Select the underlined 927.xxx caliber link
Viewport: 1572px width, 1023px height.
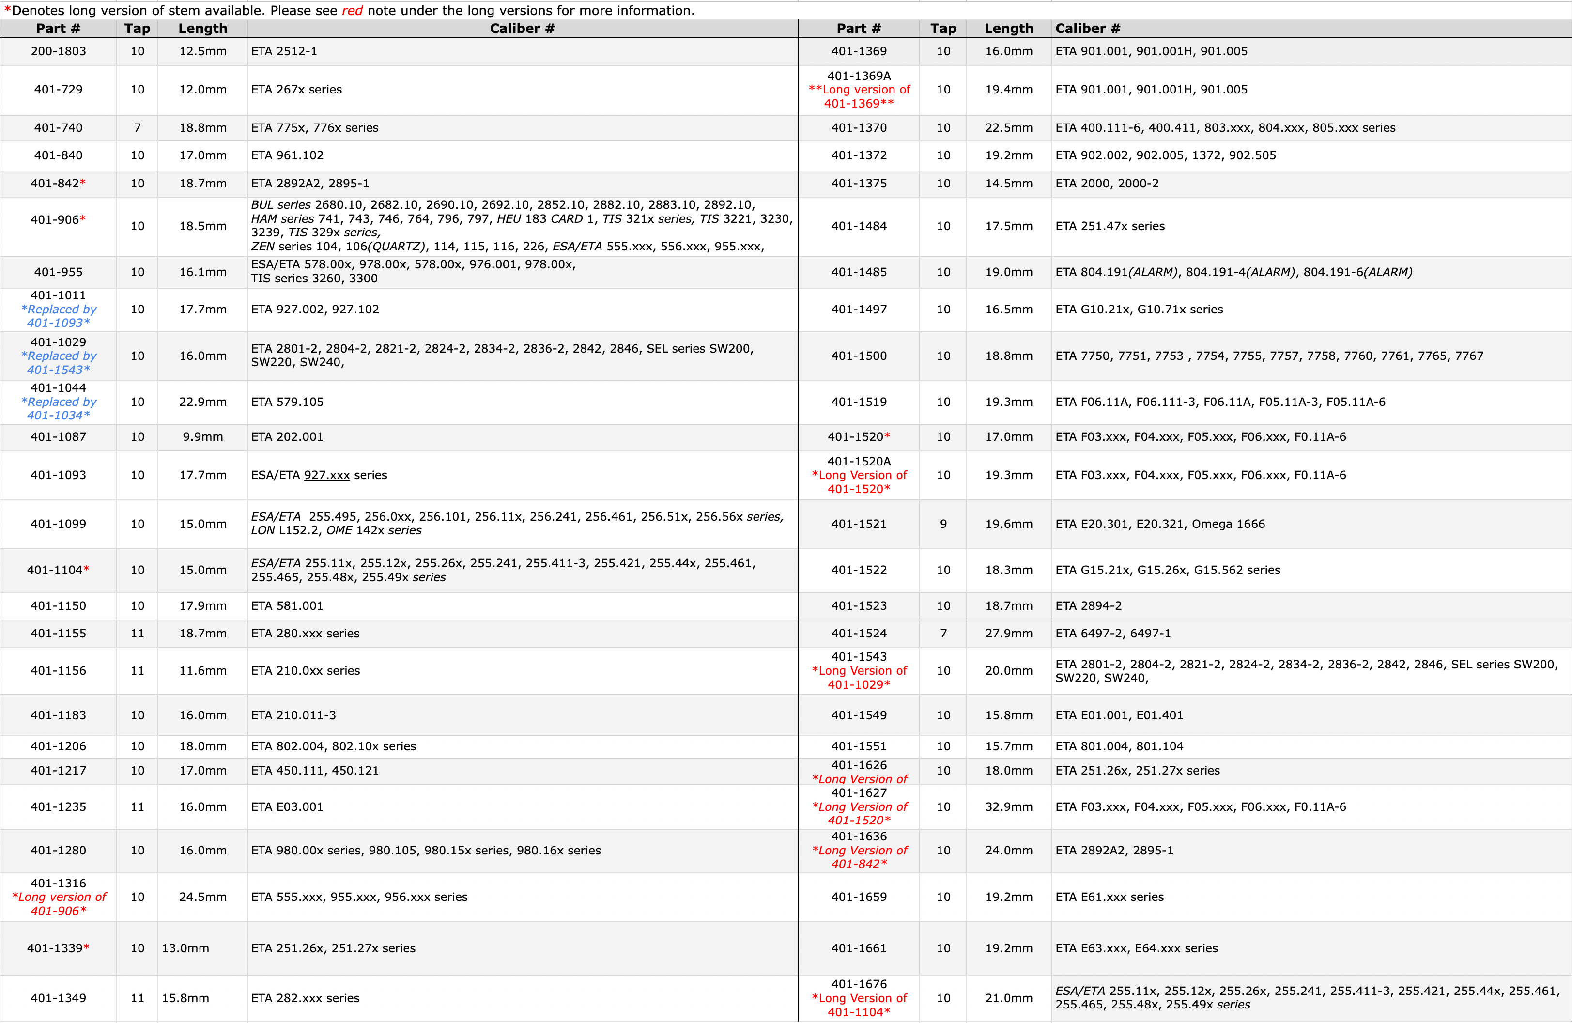click(x=326, y=475)
